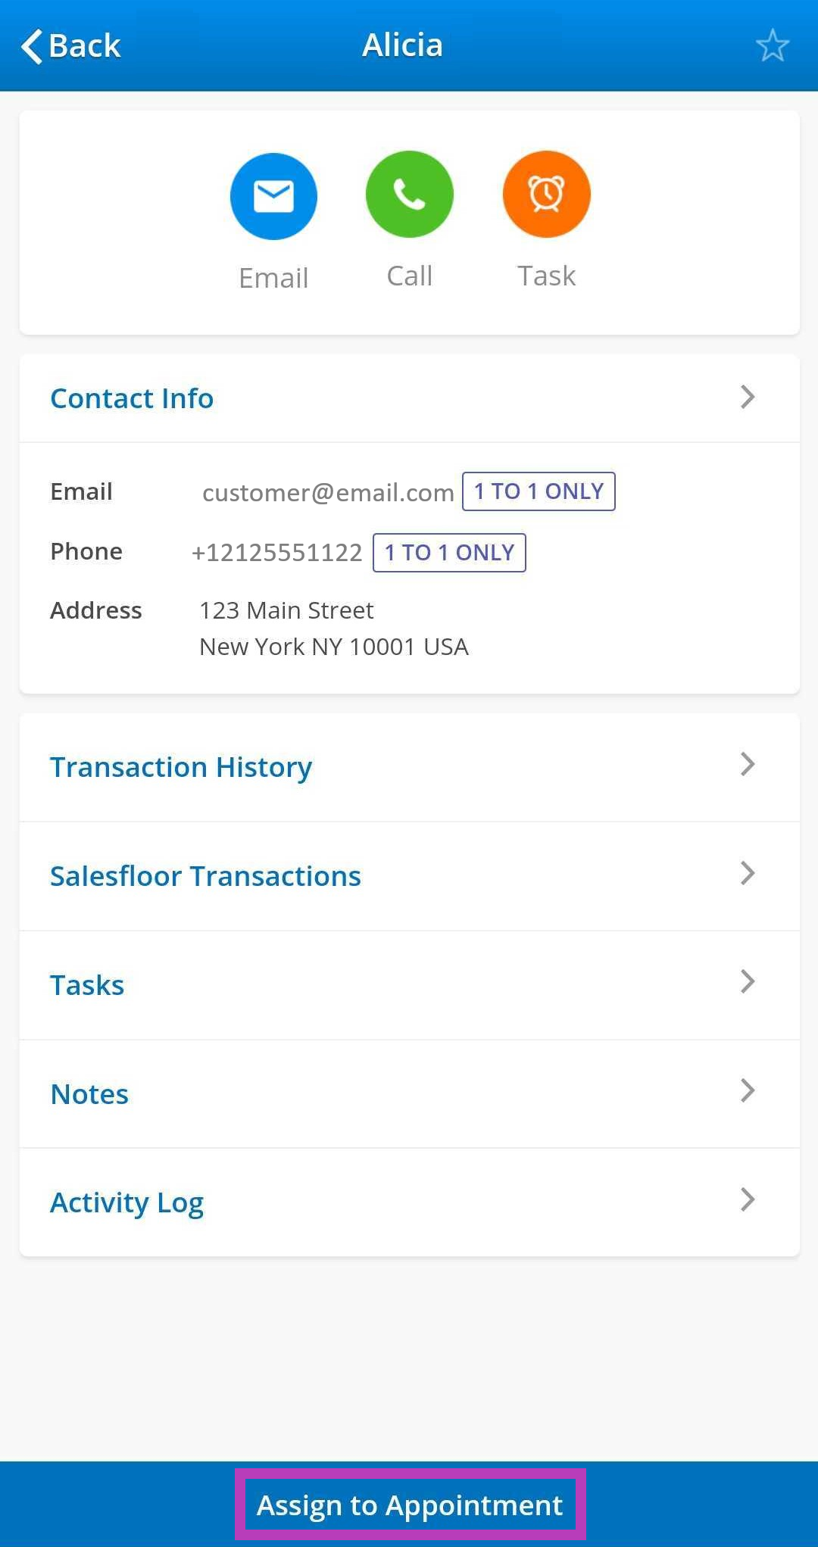Open the Notes section chevron
818x1547 pixels.
748,1091
